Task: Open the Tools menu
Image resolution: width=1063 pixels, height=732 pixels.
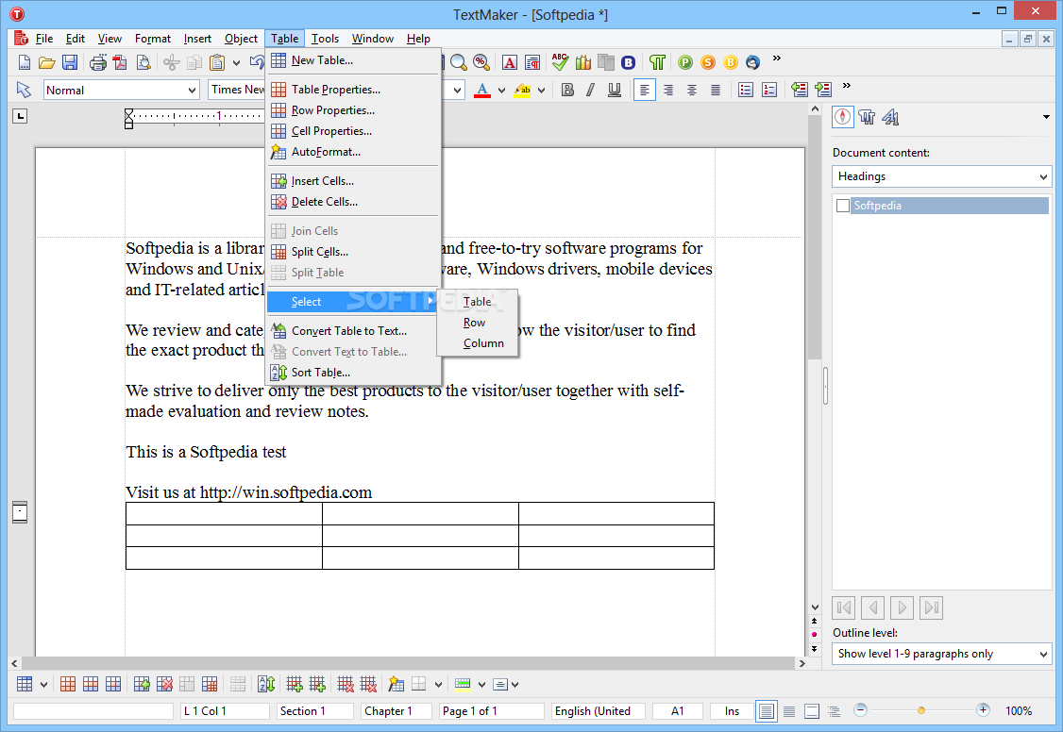Action: [325, 39]
